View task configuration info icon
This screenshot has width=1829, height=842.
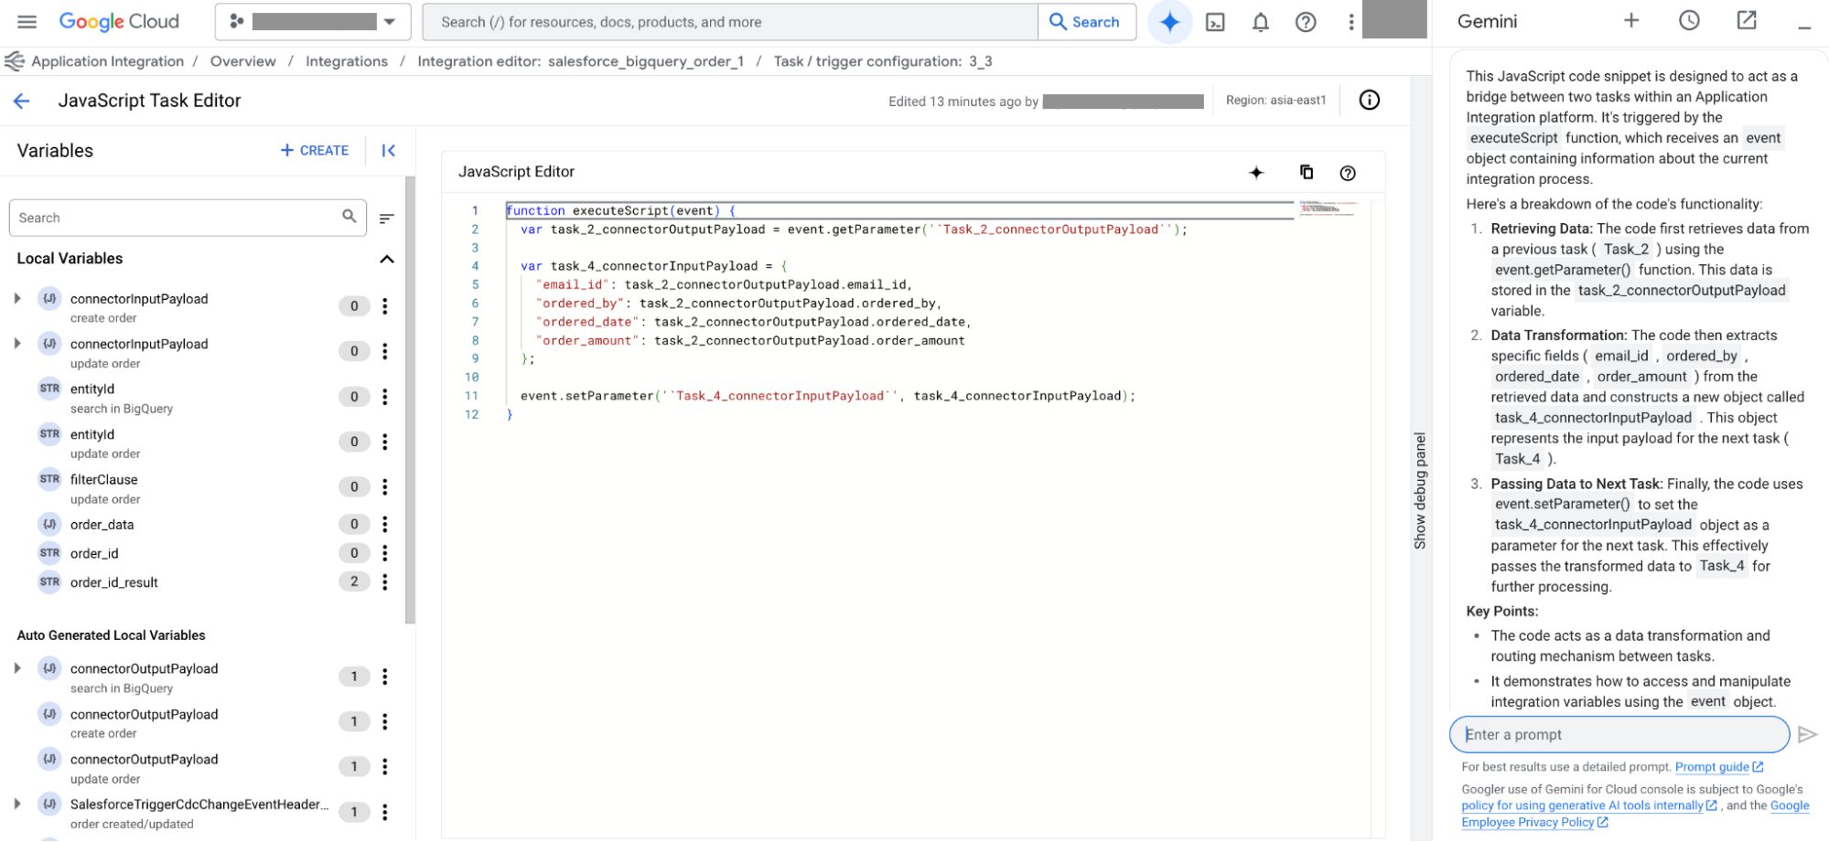click(1369, 101)
